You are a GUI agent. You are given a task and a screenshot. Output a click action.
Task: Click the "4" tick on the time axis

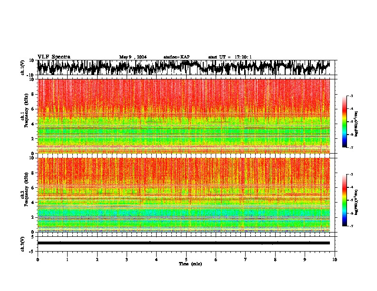157,260
